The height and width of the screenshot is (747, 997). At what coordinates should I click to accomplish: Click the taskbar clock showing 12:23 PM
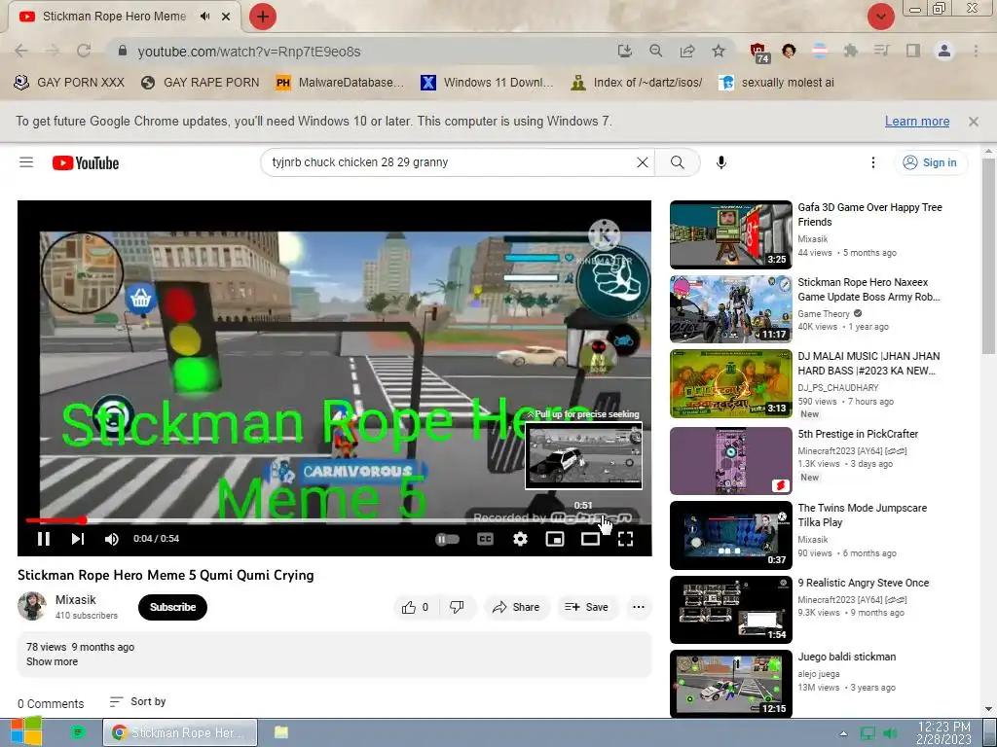tap(944, 733)
